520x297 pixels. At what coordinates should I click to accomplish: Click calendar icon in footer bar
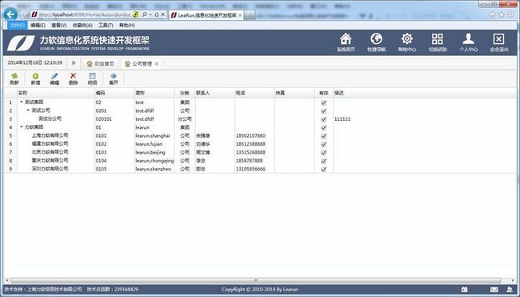(464, 290)
